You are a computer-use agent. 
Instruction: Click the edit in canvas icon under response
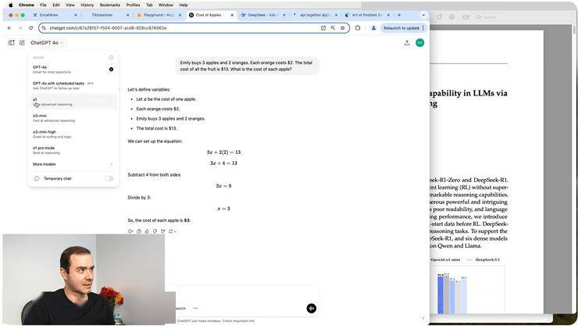tap(163, 231)
